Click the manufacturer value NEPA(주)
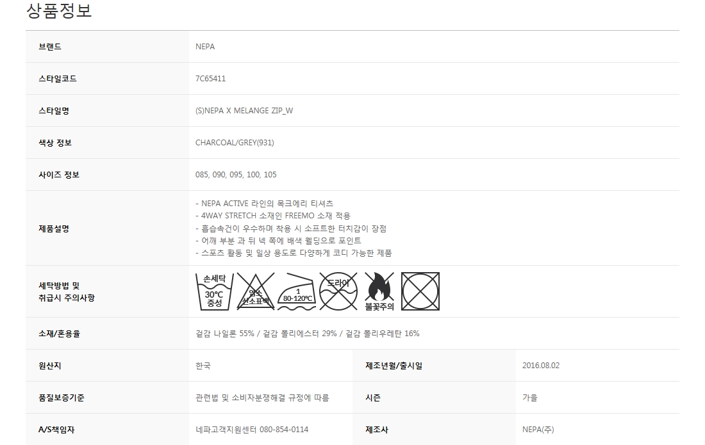The height and width of the screenshot is (445, 705). click(x=538, y=430)
